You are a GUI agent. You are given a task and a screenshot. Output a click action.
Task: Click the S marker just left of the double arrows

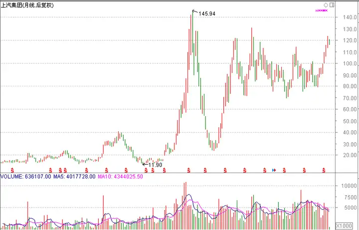point(265,171)
